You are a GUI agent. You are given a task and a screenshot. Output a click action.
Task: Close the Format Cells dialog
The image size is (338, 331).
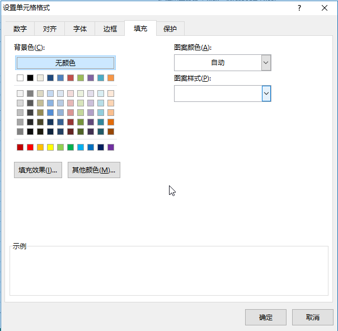tap(325, 8)
